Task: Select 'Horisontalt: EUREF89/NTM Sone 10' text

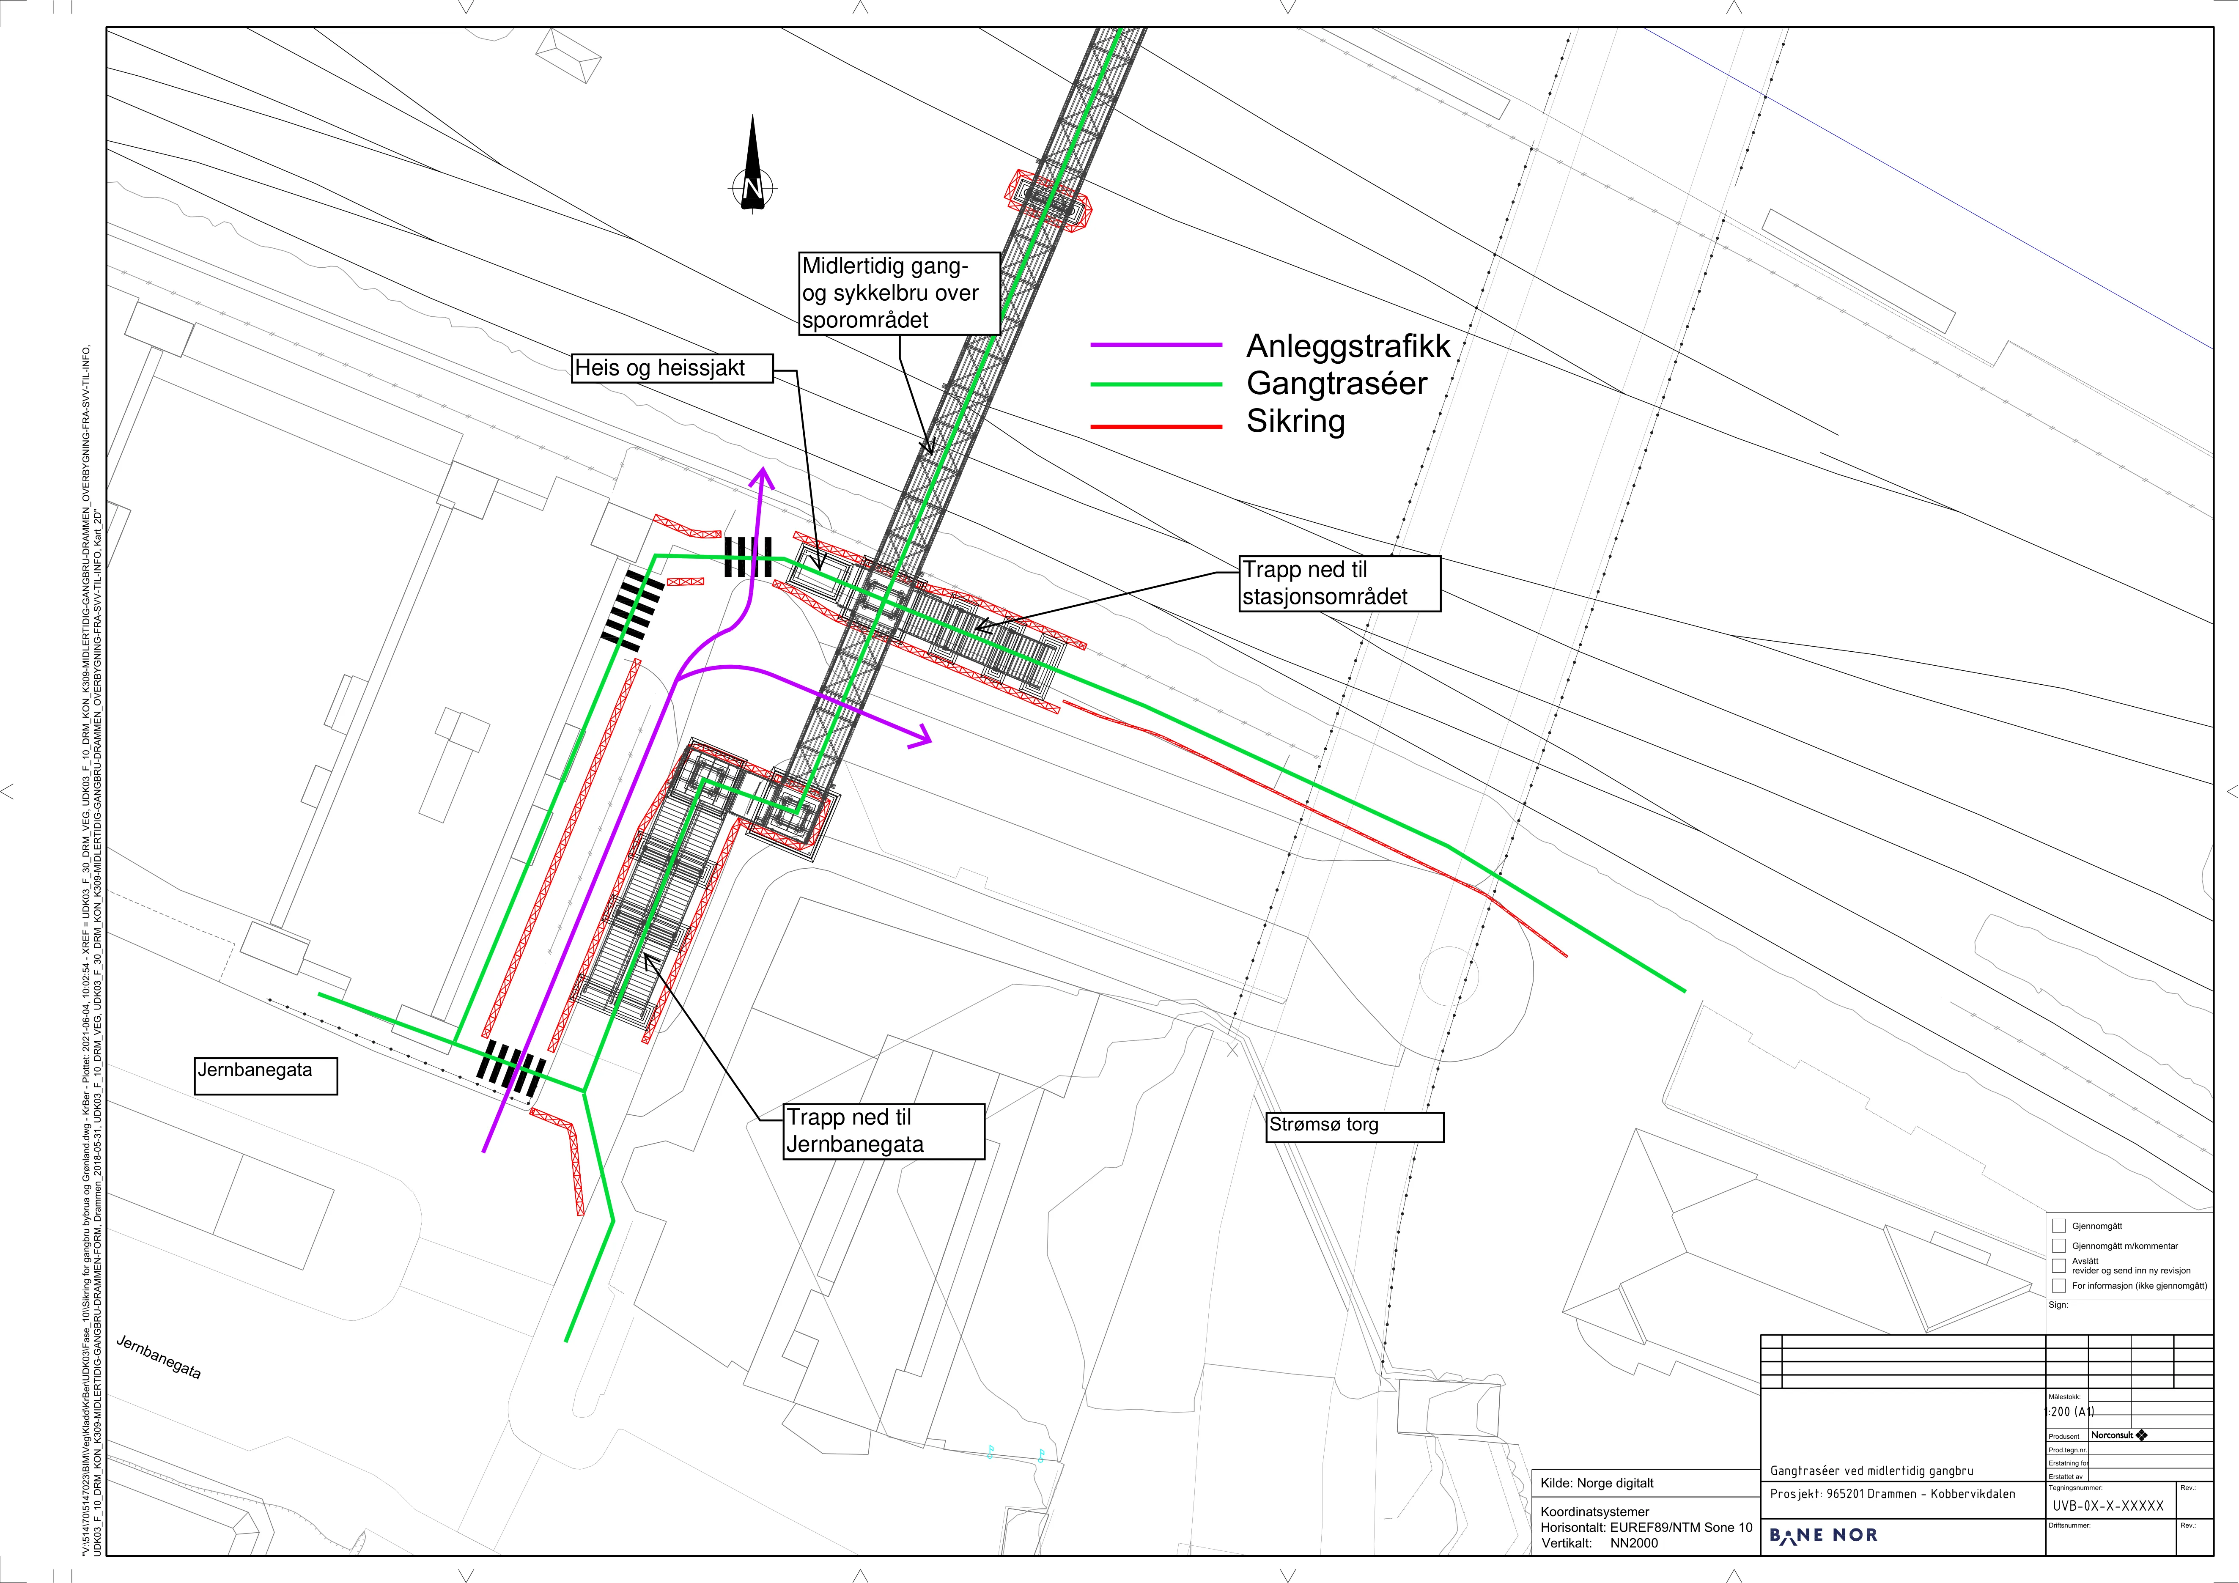Action: pos(1646,1528)
